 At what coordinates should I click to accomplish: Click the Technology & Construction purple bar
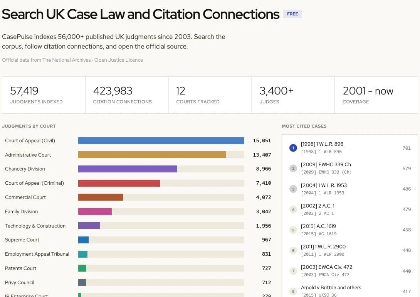pos(89,226)
